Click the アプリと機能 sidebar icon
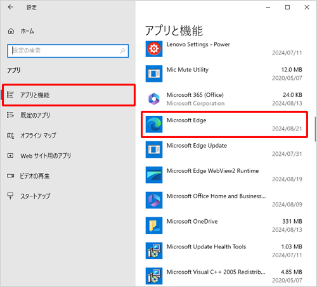The height and width of the screenshot is (287, 317). pos(10,95)
